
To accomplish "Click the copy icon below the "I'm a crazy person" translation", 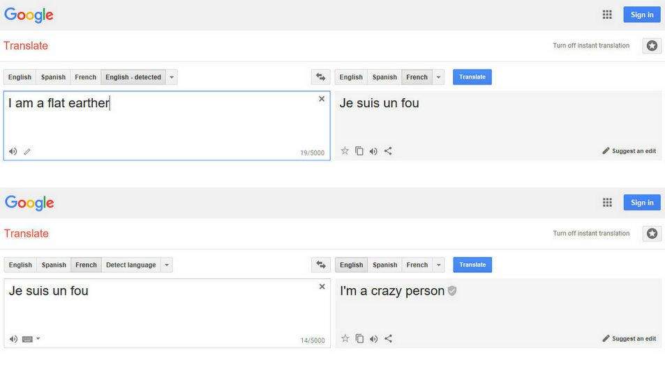I will (x=359, y=339).
